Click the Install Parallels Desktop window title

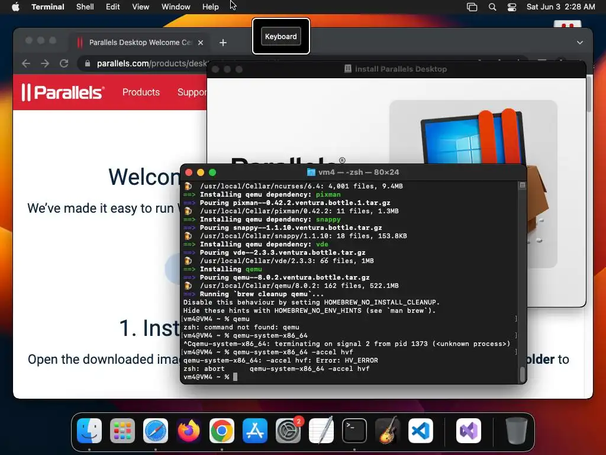point(401,69)
